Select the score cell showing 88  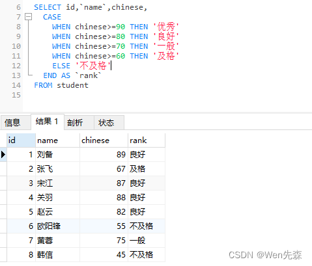pos(104,198)
